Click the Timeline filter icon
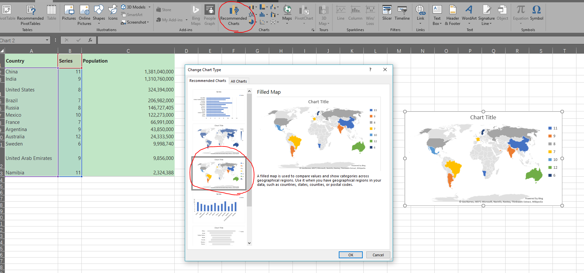The width and height of the screenshot is (584, 273). (x=402, y=13)
